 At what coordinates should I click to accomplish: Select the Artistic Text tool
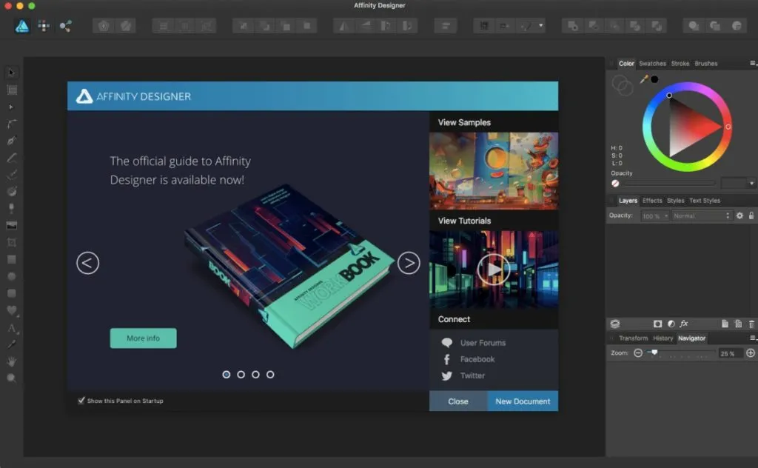(x=12, y=328)
